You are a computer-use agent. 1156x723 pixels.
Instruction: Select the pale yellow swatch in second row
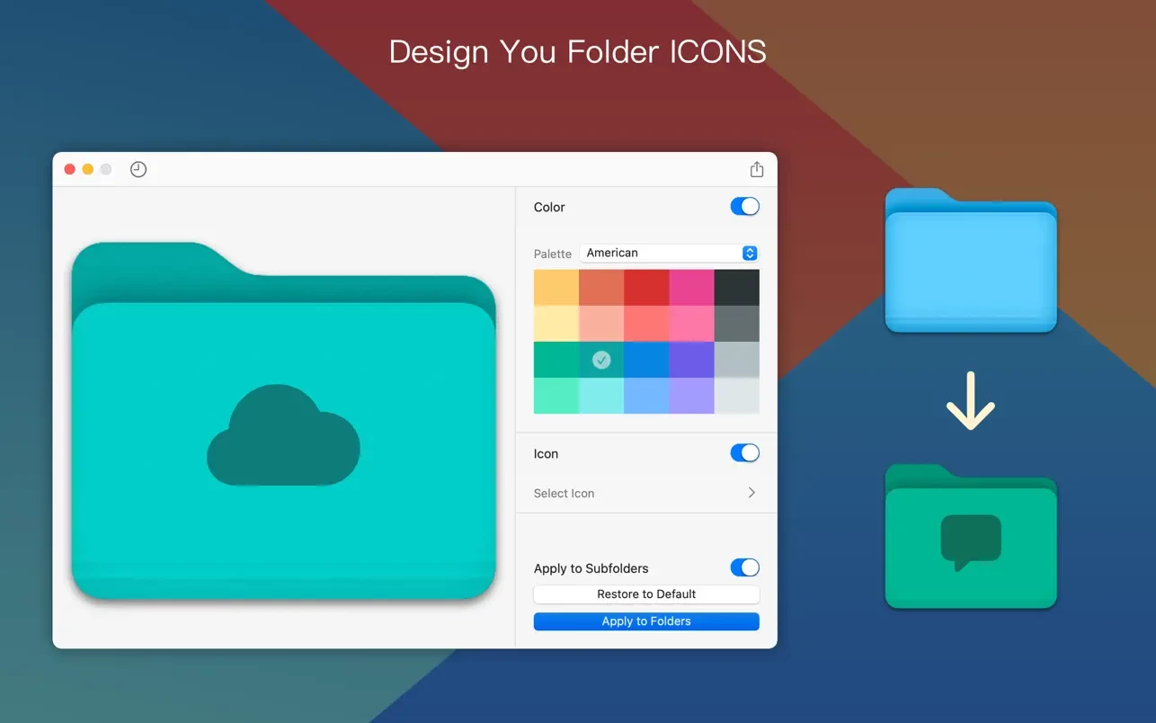click(x=556, y=324)
